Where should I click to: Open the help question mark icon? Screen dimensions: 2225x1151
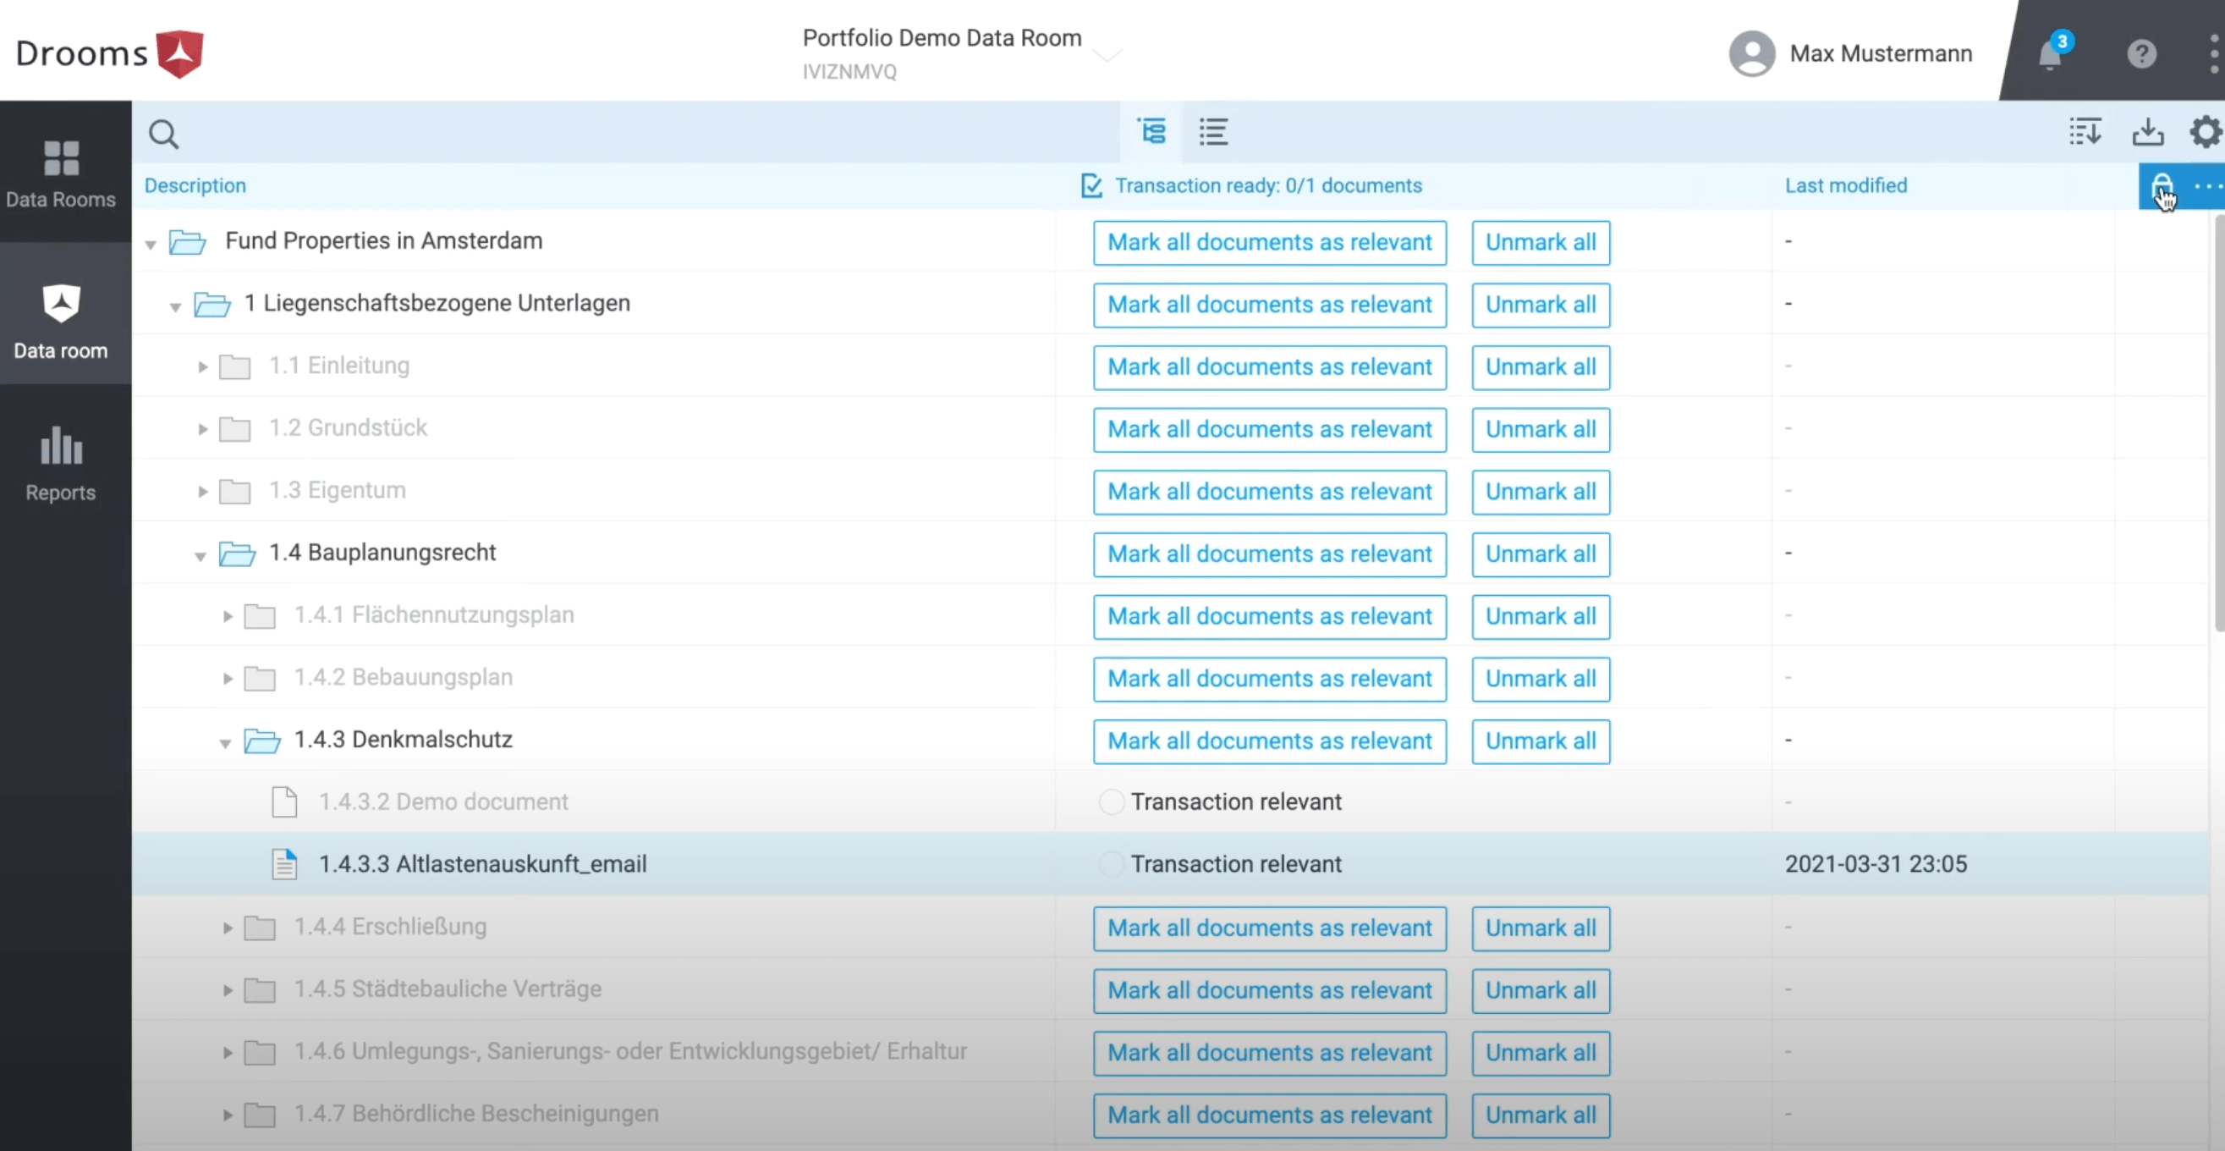coord(2143,53)
